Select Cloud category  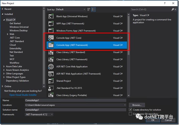pos(13,45)
